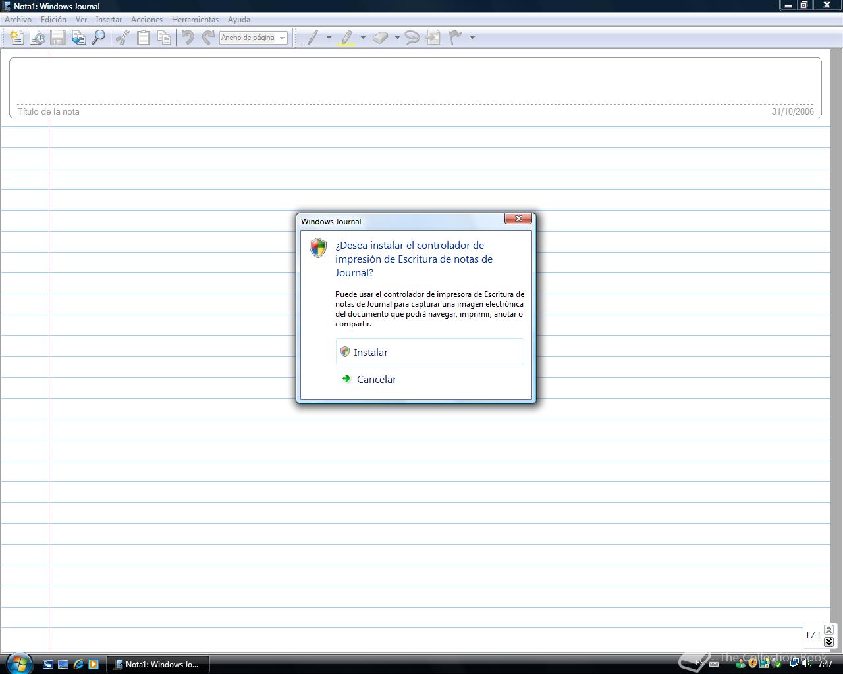
Task: Expand the Eraser options arrow
Action: pyautogui.click(x=397, y=38)
